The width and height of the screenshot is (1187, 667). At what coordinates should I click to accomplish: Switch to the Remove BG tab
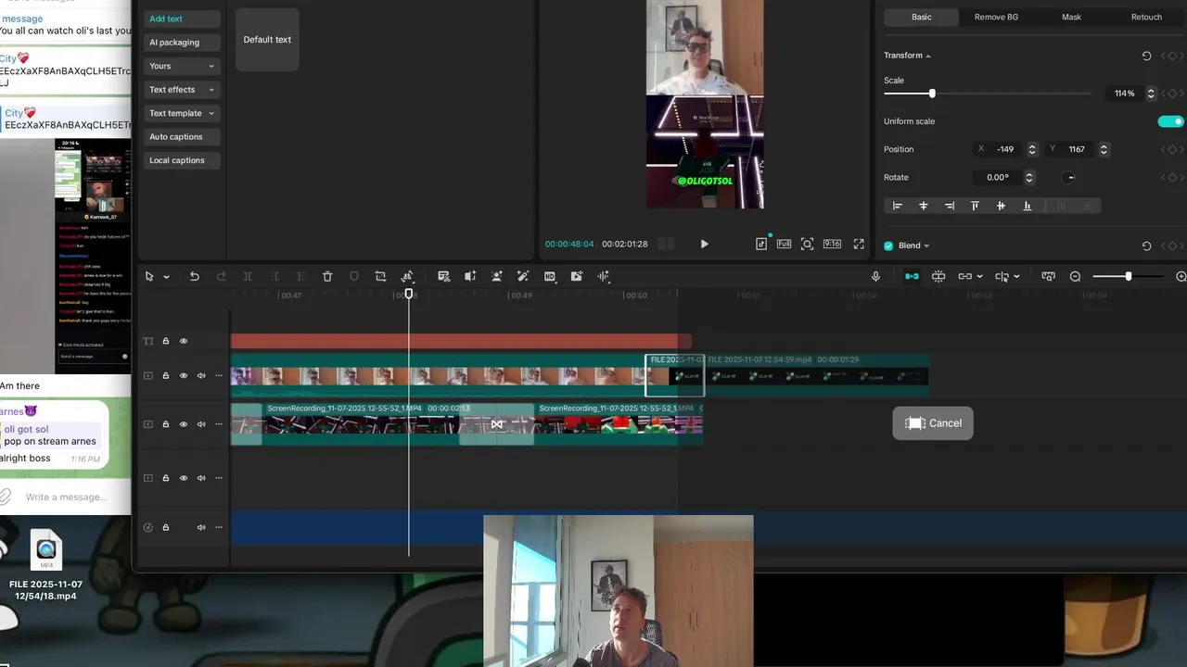[996, 17]
